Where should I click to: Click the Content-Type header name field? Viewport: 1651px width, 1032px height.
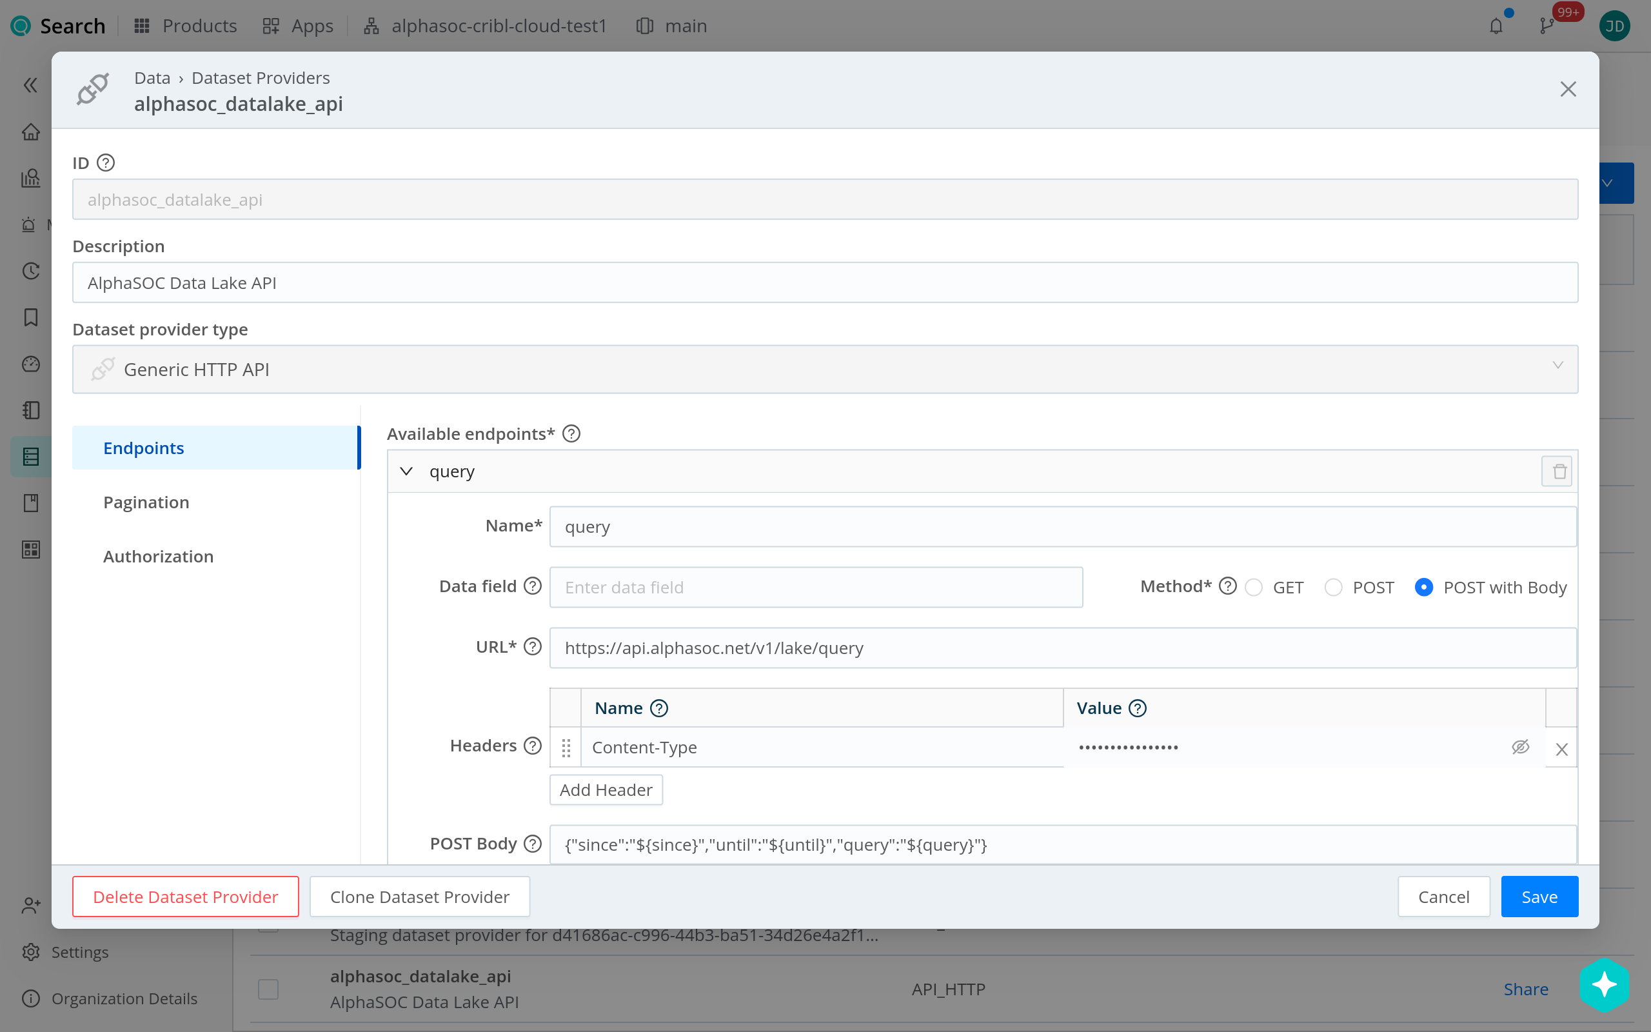click(x=822, y=748)
